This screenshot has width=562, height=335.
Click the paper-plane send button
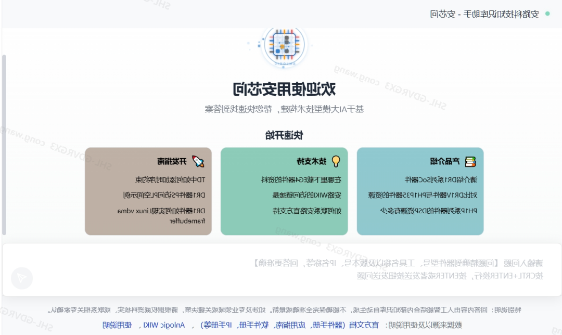(x=22, y=278)
